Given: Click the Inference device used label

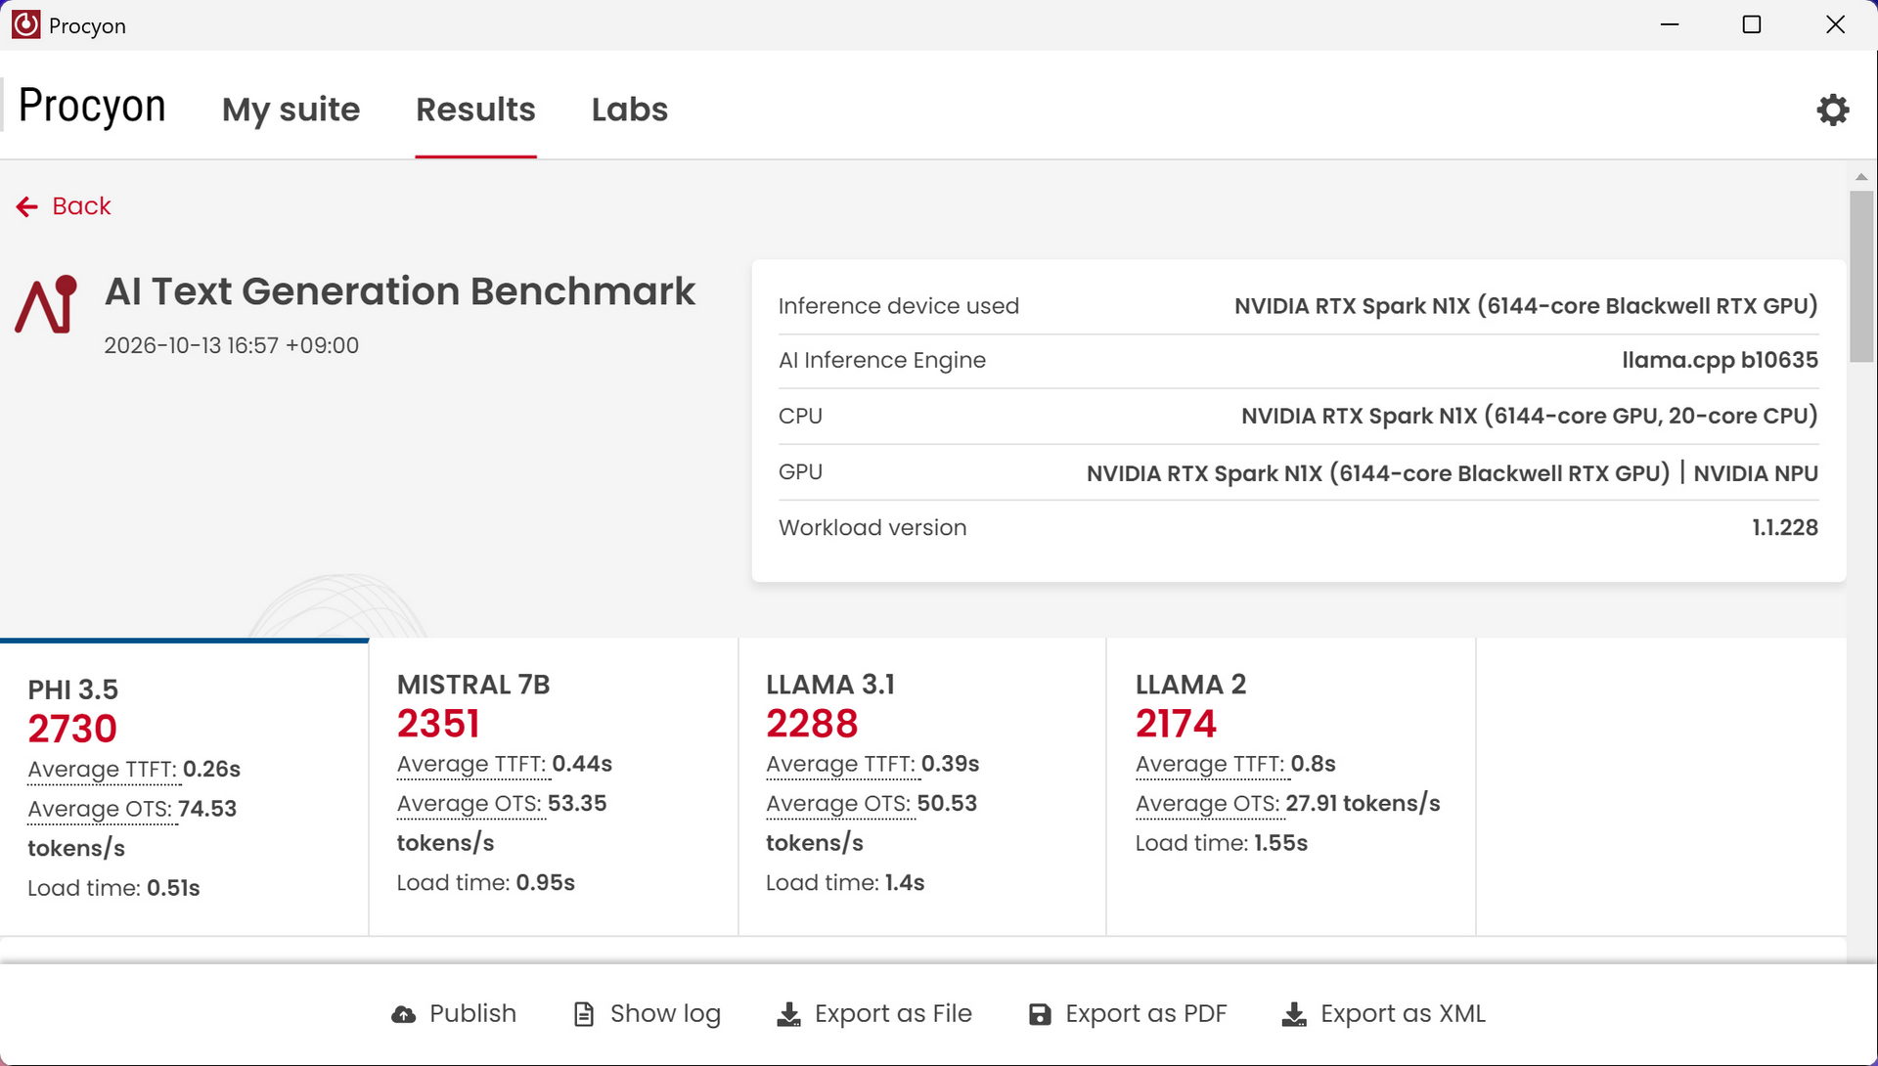Looking at the screenshot, I should click(899, 306).
